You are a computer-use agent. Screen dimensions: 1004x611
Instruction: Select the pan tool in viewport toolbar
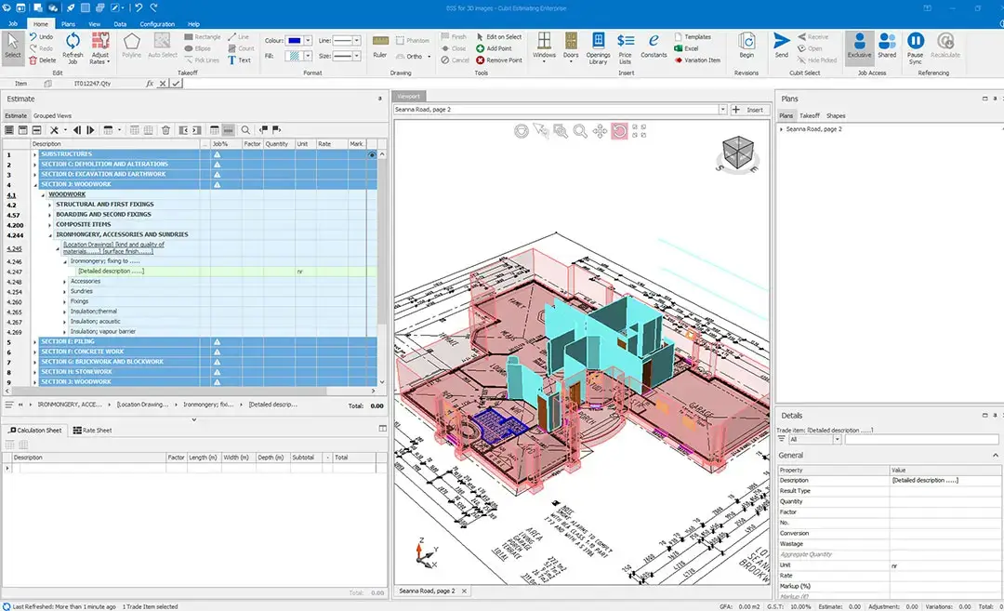pos(600,132)
